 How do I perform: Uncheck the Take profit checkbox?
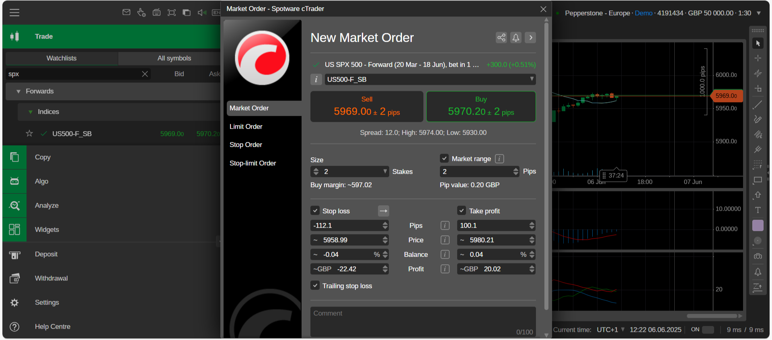(462, 210)
